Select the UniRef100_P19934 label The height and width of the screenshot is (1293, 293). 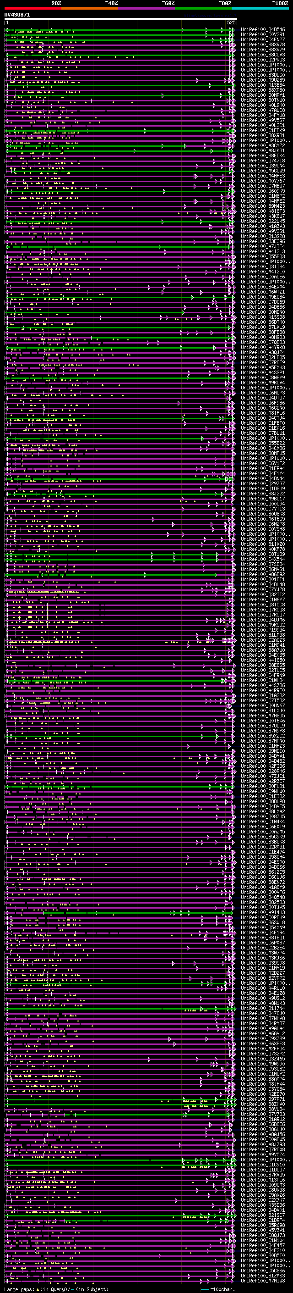tap(263, 630)
